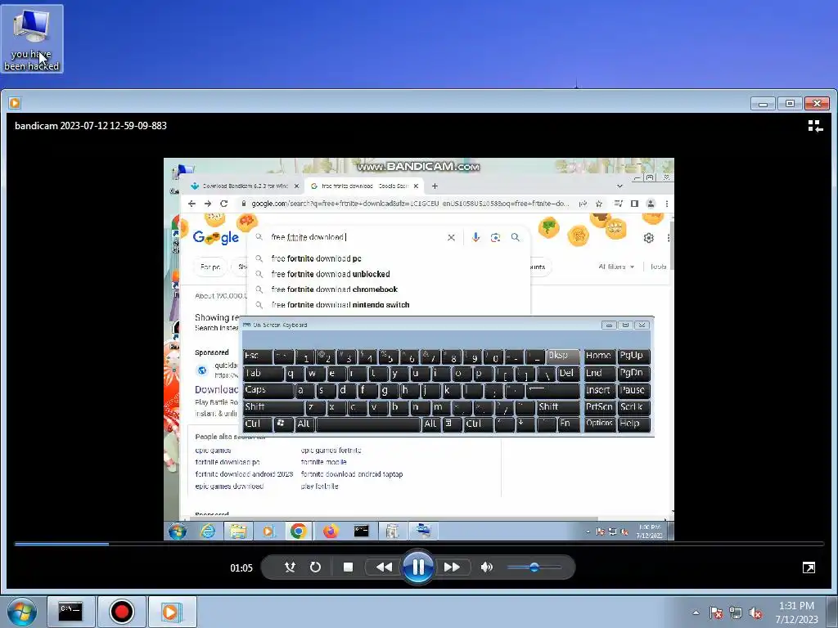The width and height of the screenshot is (838, 628).
Task: Open the Command Prompt taskbar item
Action: [x=70, y=612]
